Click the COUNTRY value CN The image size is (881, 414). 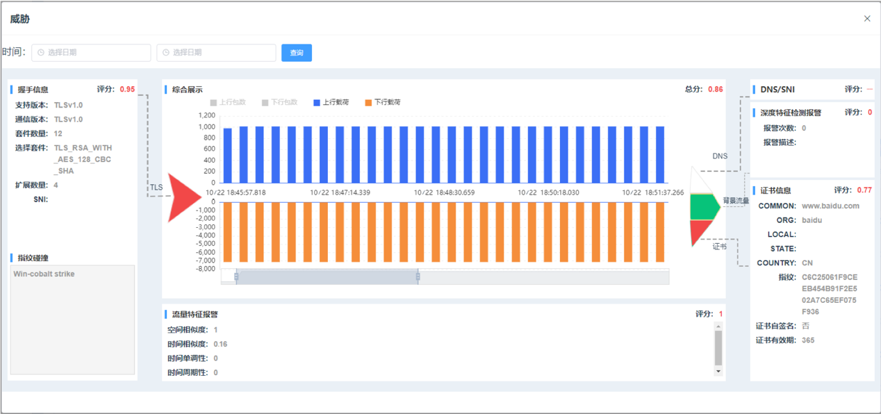coord(807,263)
